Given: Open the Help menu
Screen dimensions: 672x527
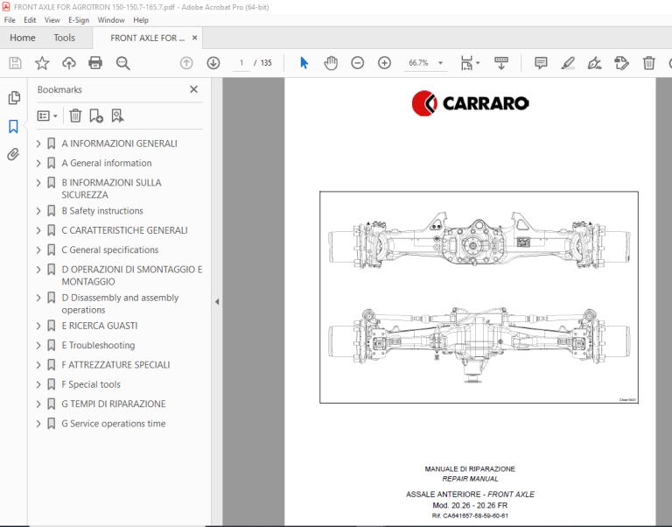Looking at the screenshot, I should coord(141,20).
